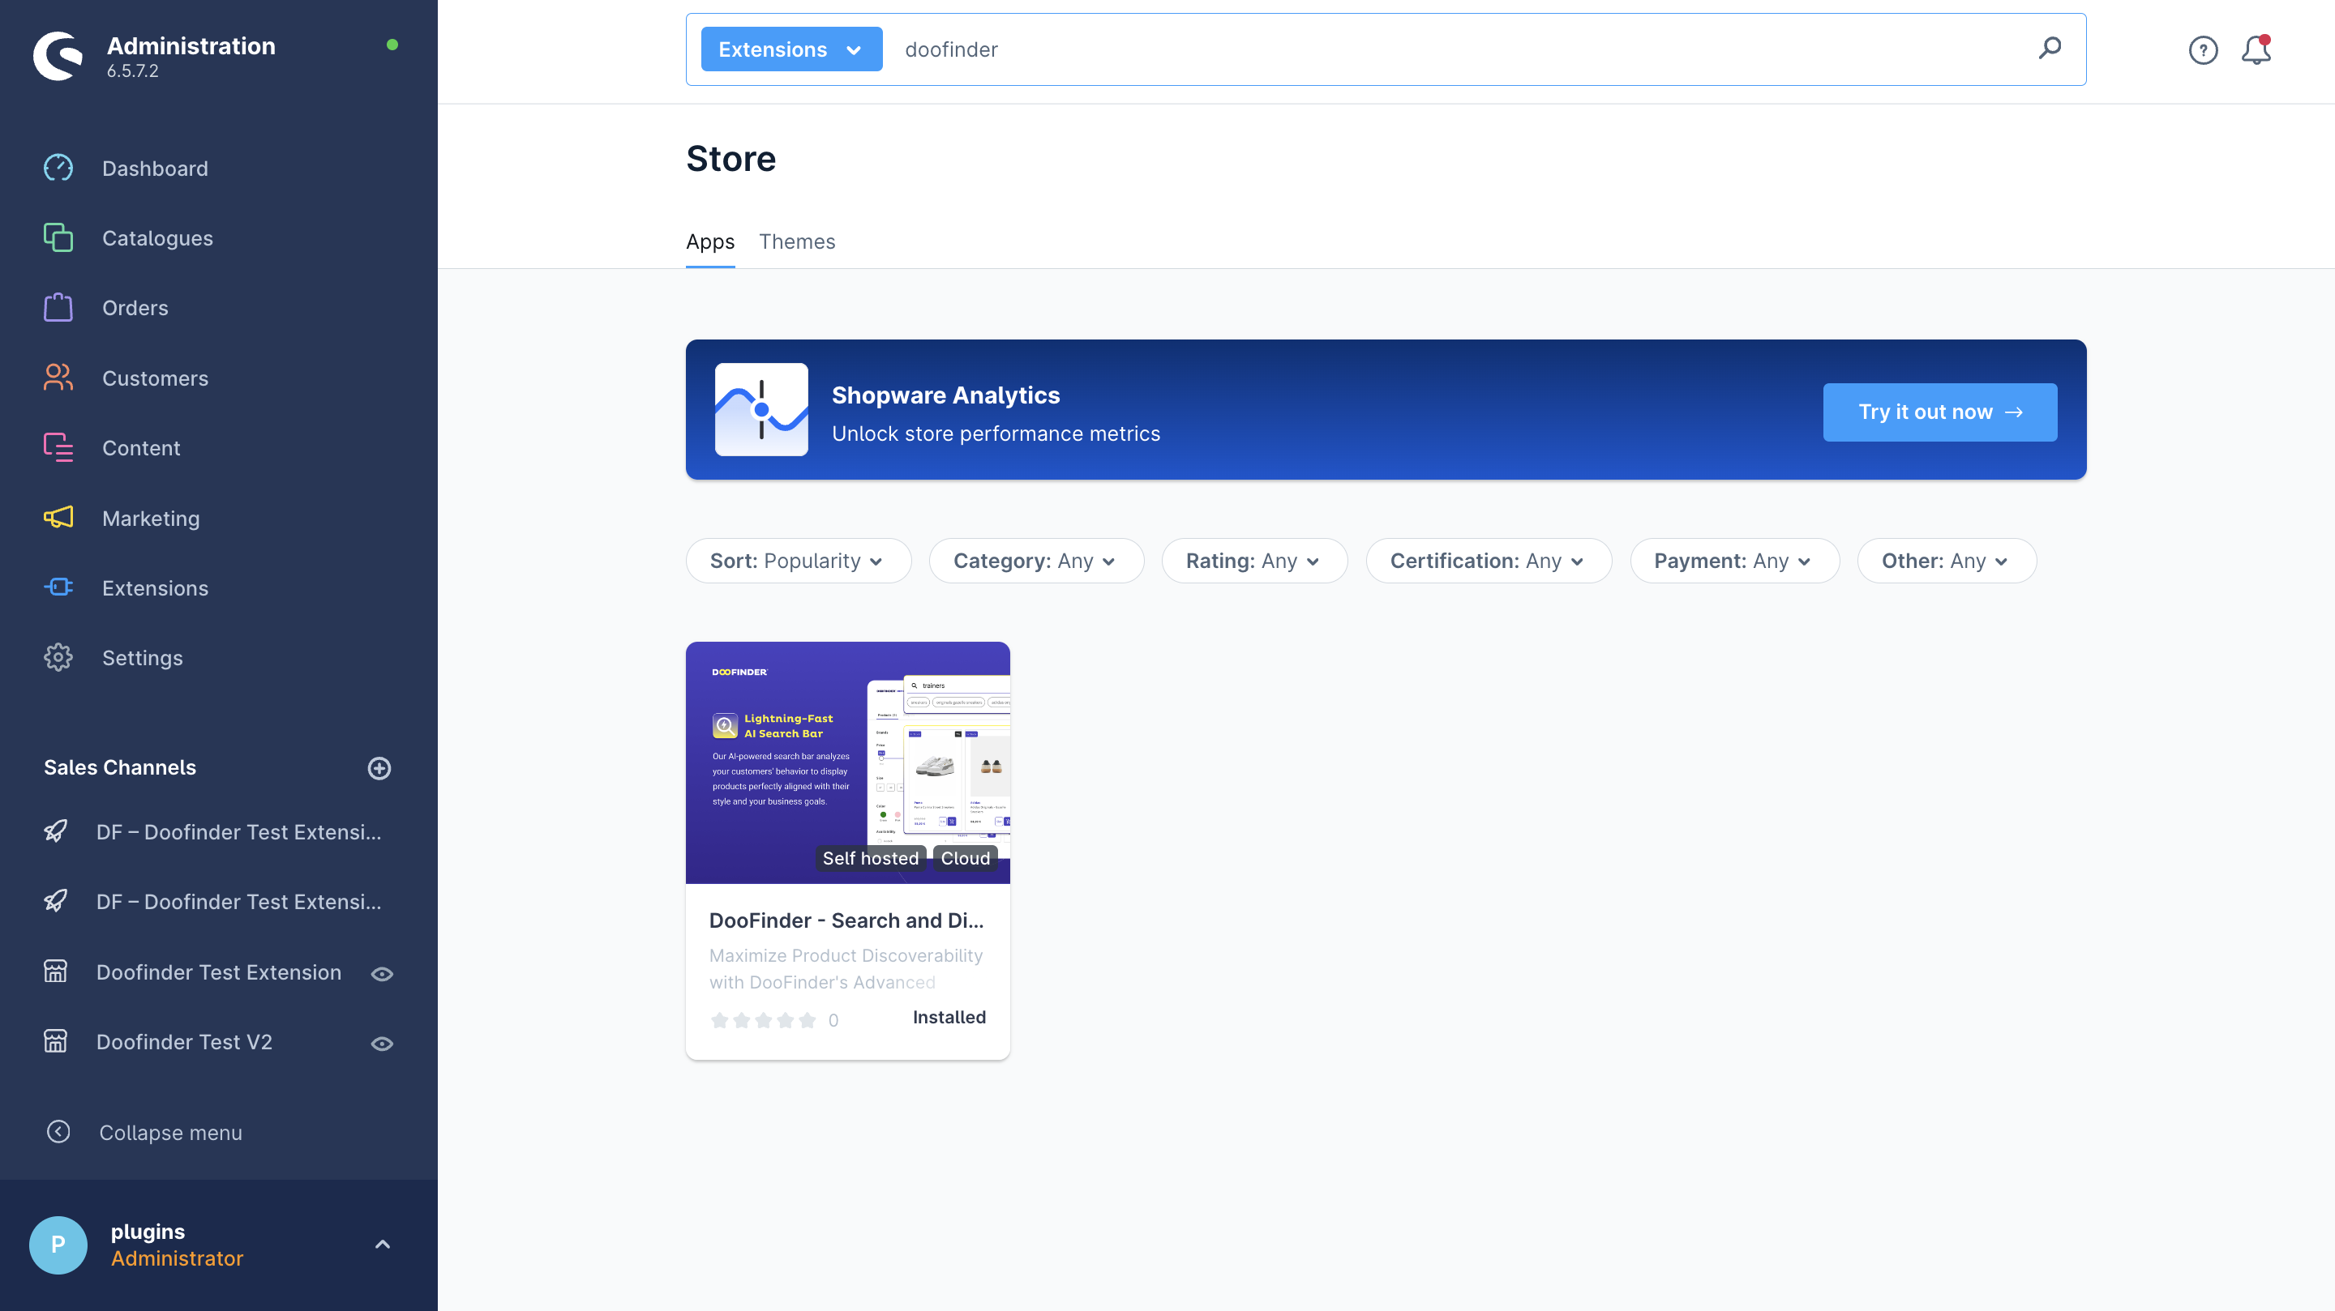Click the Shopware Analytics banner title
2335x1311 pixels.
click(945, 395)
